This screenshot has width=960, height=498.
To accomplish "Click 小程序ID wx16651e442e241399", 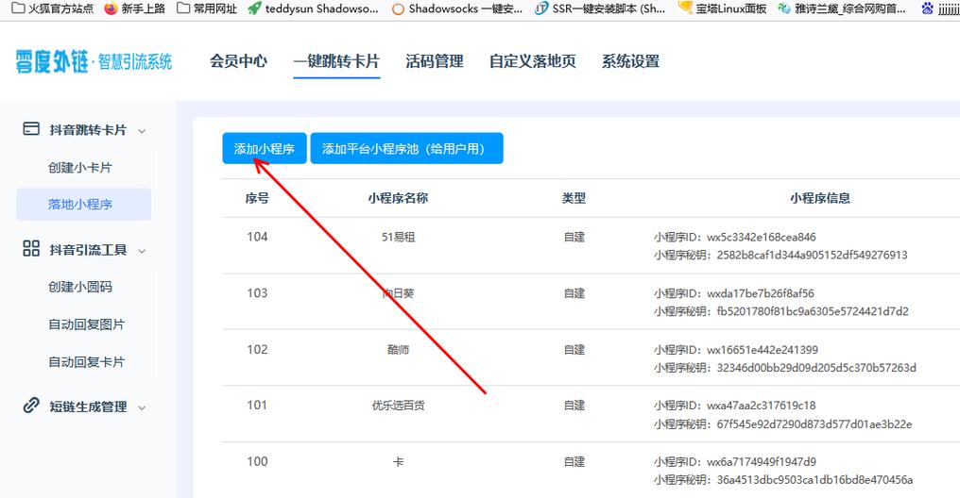I will point(736,350).
